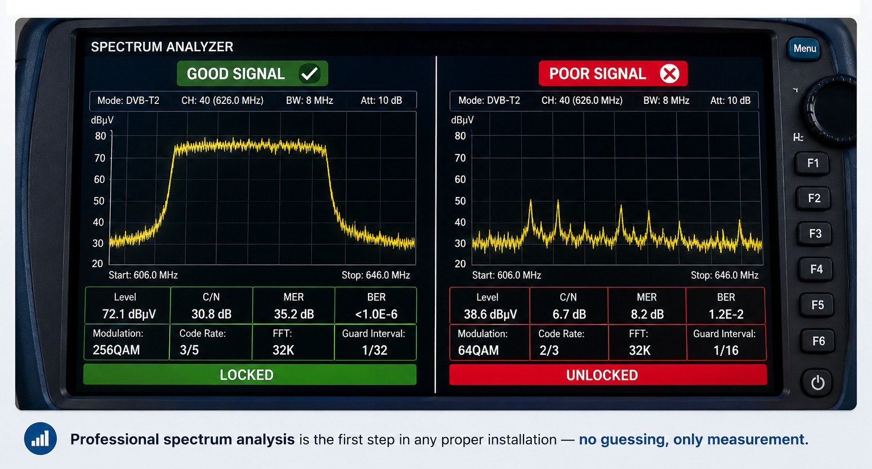Click Code Rate value 2/3

coord(549,350)
